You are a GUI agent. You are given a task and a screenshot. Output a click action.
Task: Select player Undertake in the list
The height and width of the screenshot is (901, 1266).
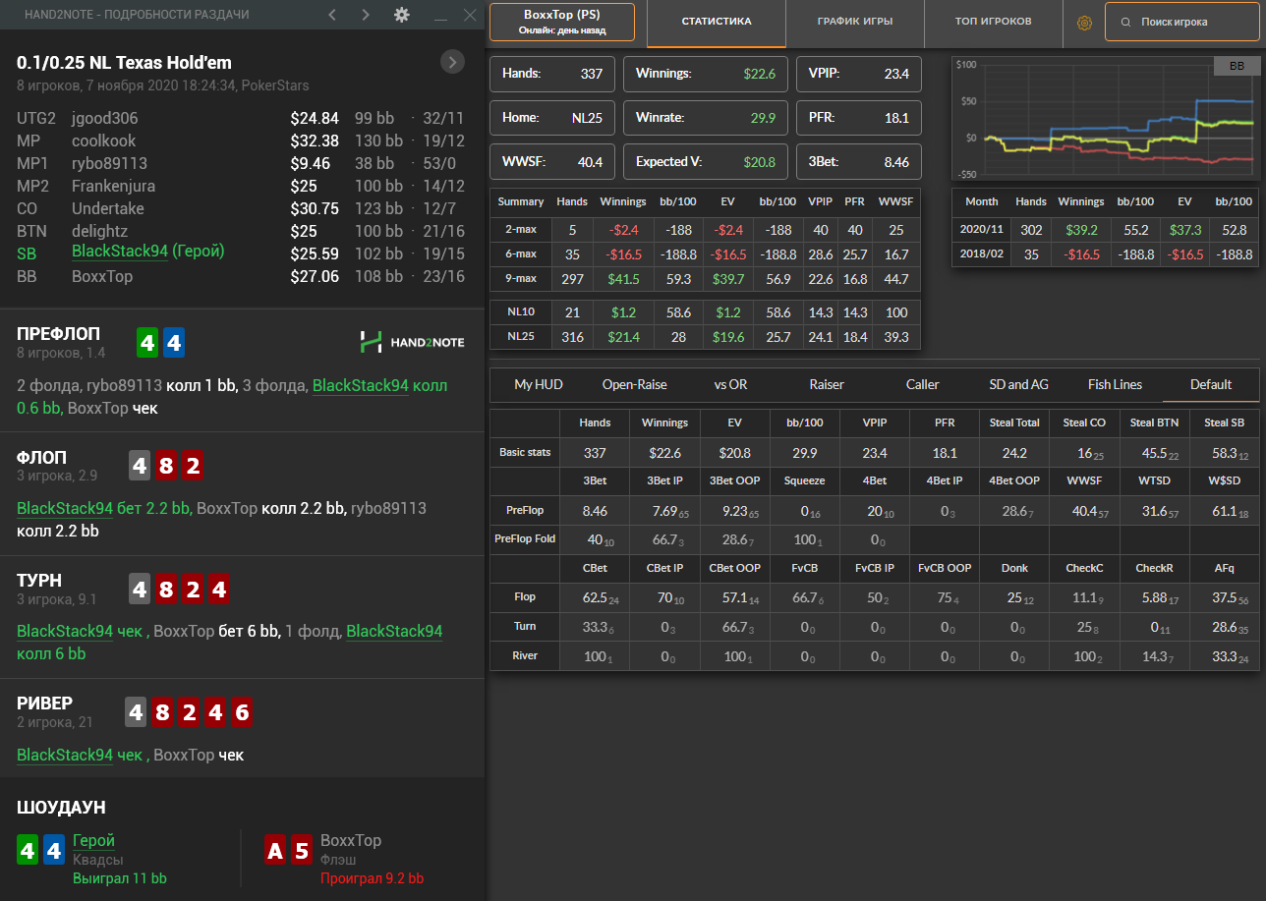pyautogui.click(x=108, y=208)
